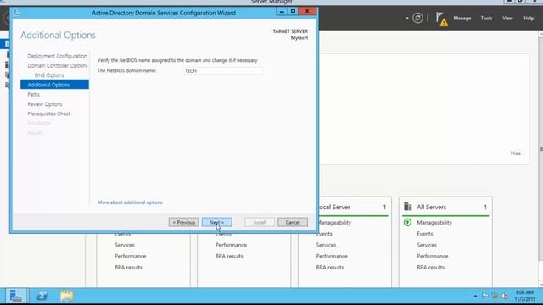
Task: Open the View menu in Server Manager
Action: 507,18
